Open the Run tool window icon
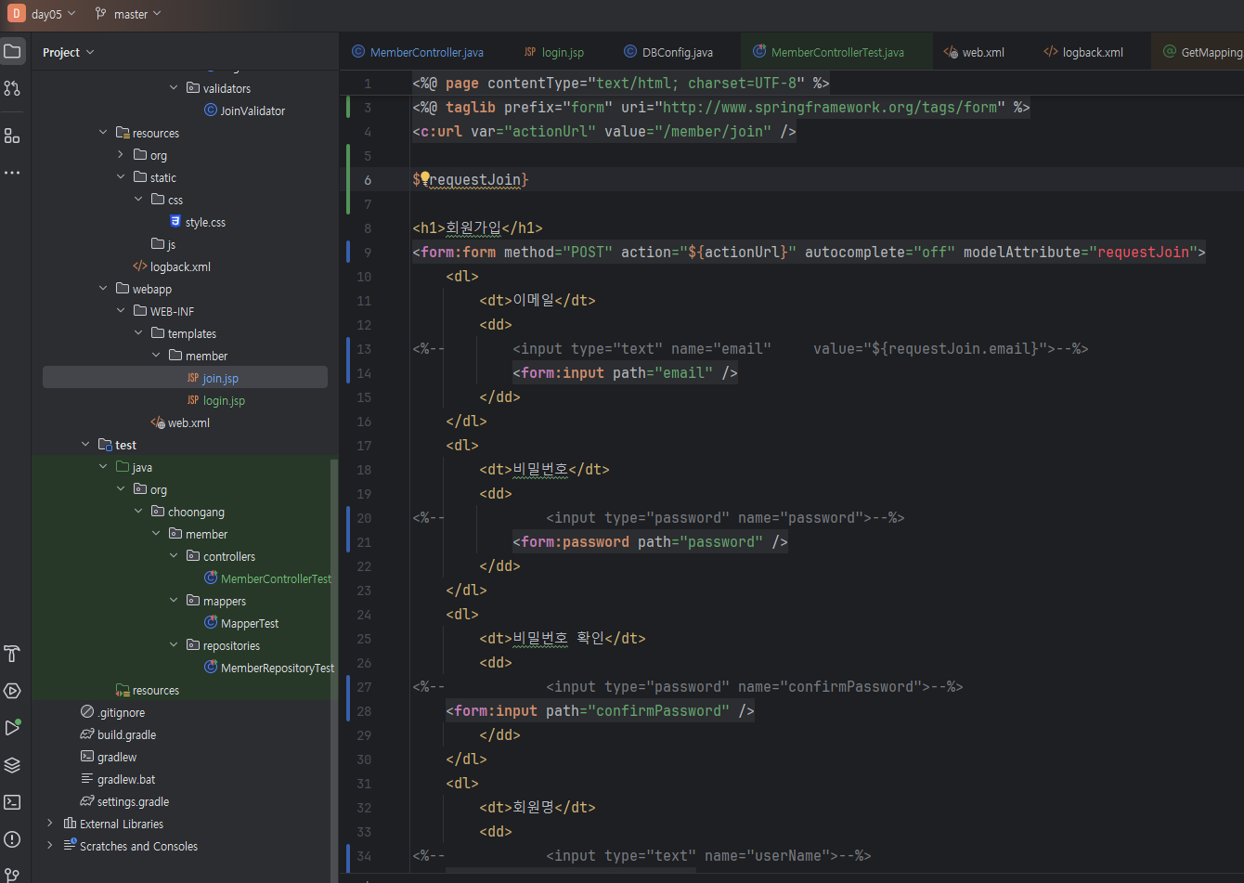 [x=12, y=728]
